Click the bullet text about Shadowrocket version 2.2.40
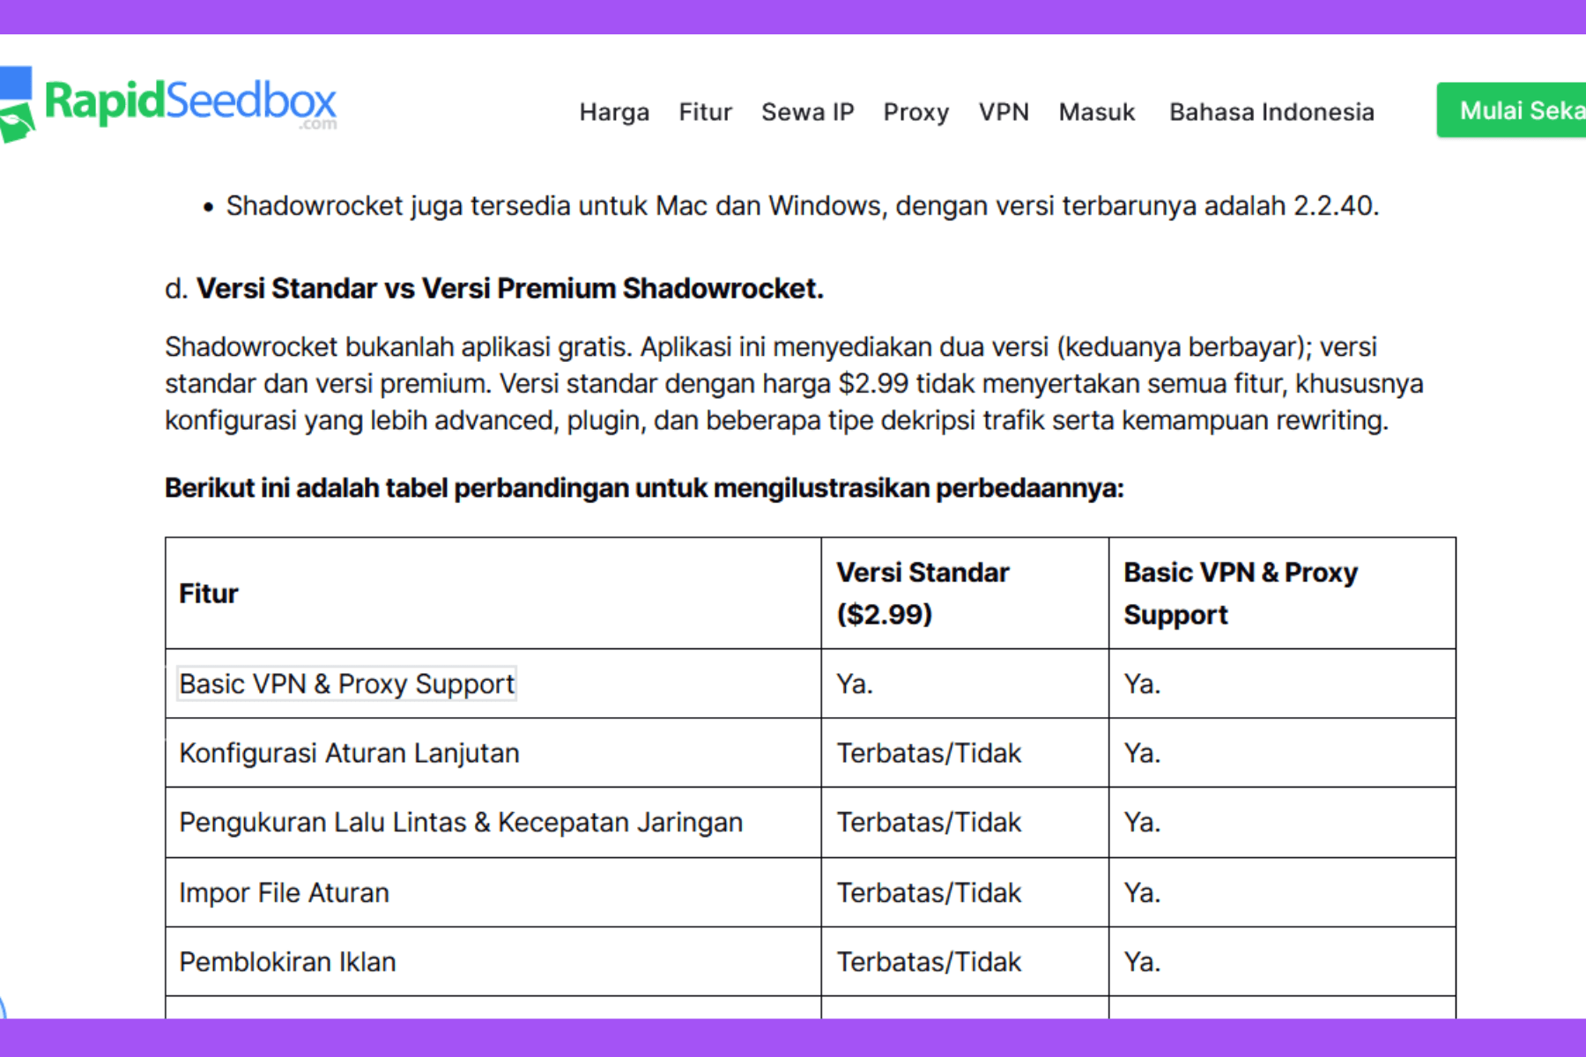 tap(802, 206)
